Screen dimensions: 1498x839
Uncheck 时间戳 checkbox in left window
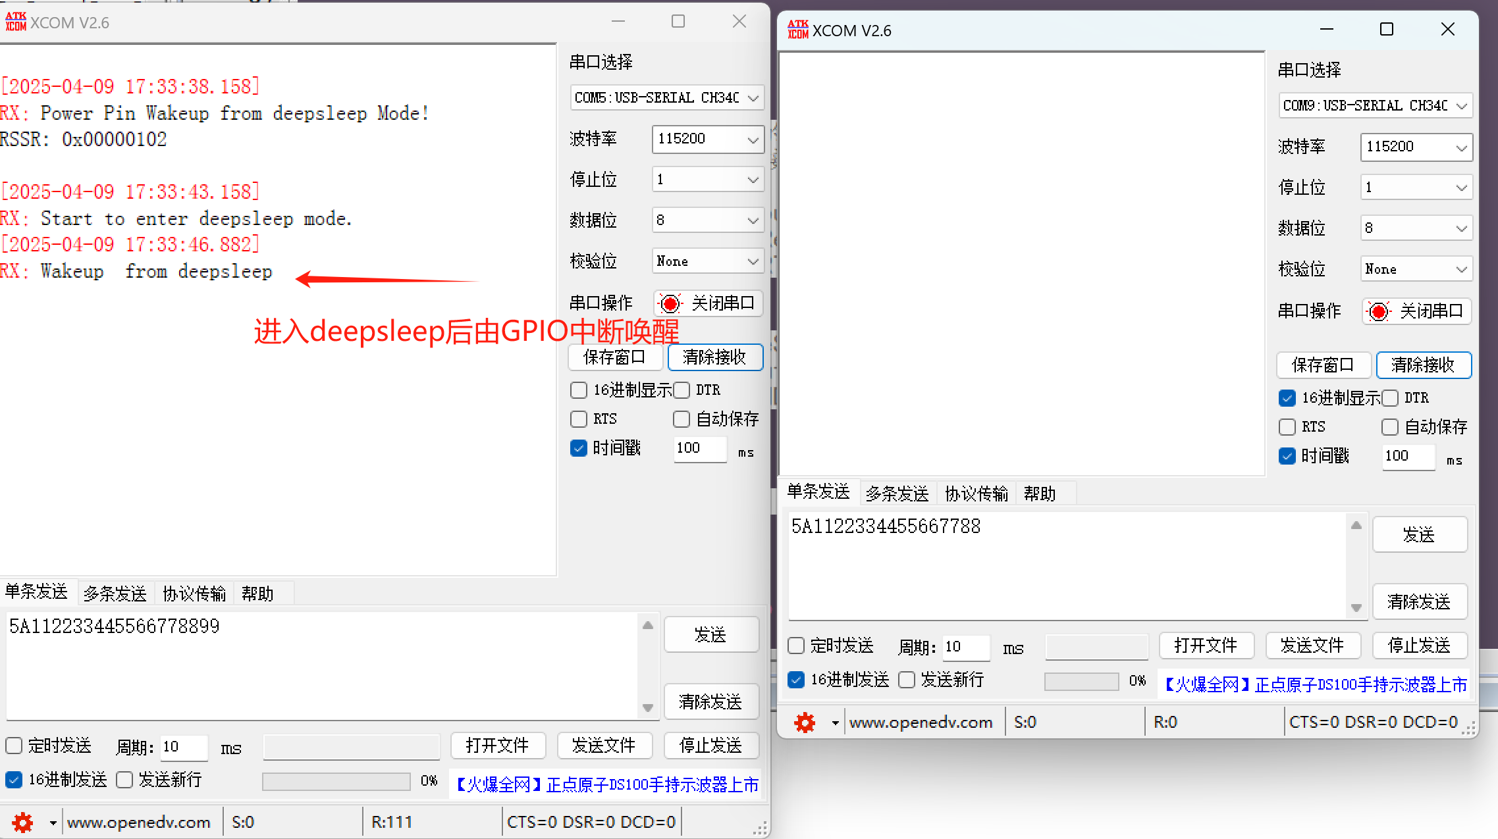point(579,448)
